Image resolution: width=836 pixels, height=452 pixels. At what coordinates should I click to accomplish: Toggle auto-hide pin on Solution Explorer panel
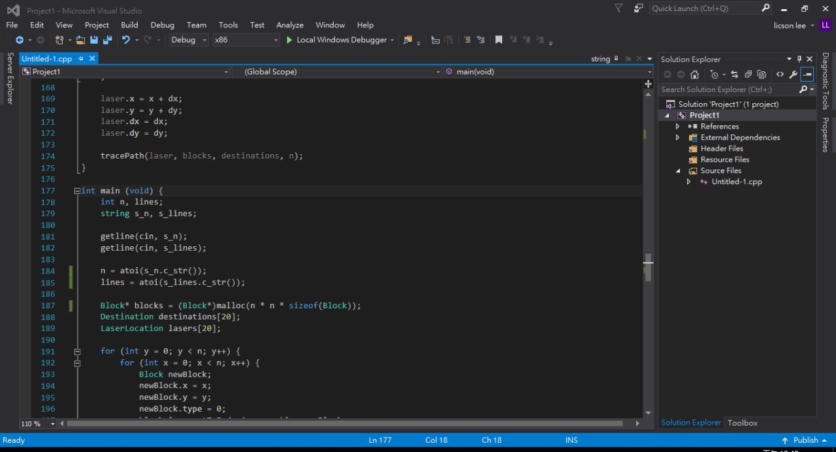(x=799, y=59)
